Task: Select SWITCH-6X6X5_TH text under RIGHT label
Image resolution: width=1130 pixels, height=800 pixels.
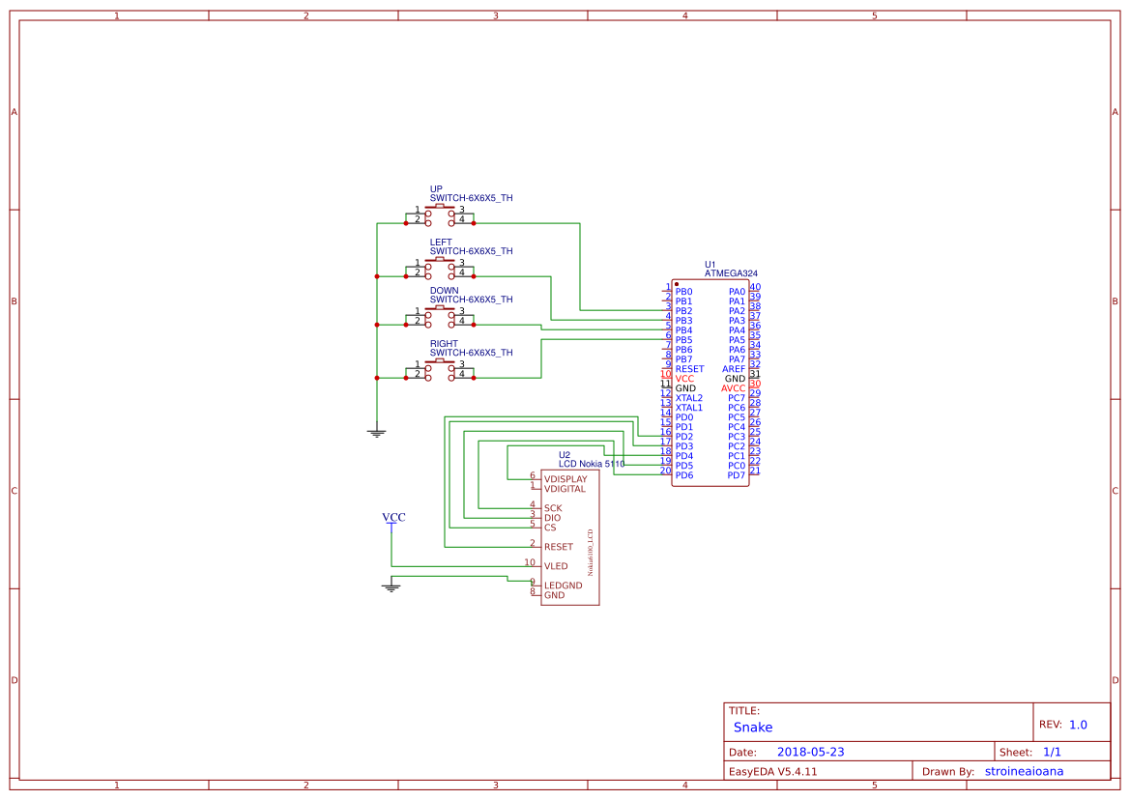Action: (x=472, y=353)
